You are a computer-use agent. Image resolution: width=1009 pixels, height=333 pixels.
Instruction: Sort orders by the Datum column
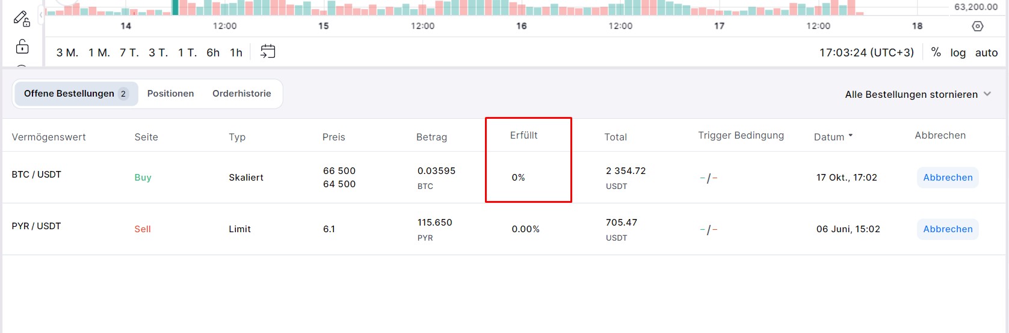pyautogui.click(x=833, y=137)
